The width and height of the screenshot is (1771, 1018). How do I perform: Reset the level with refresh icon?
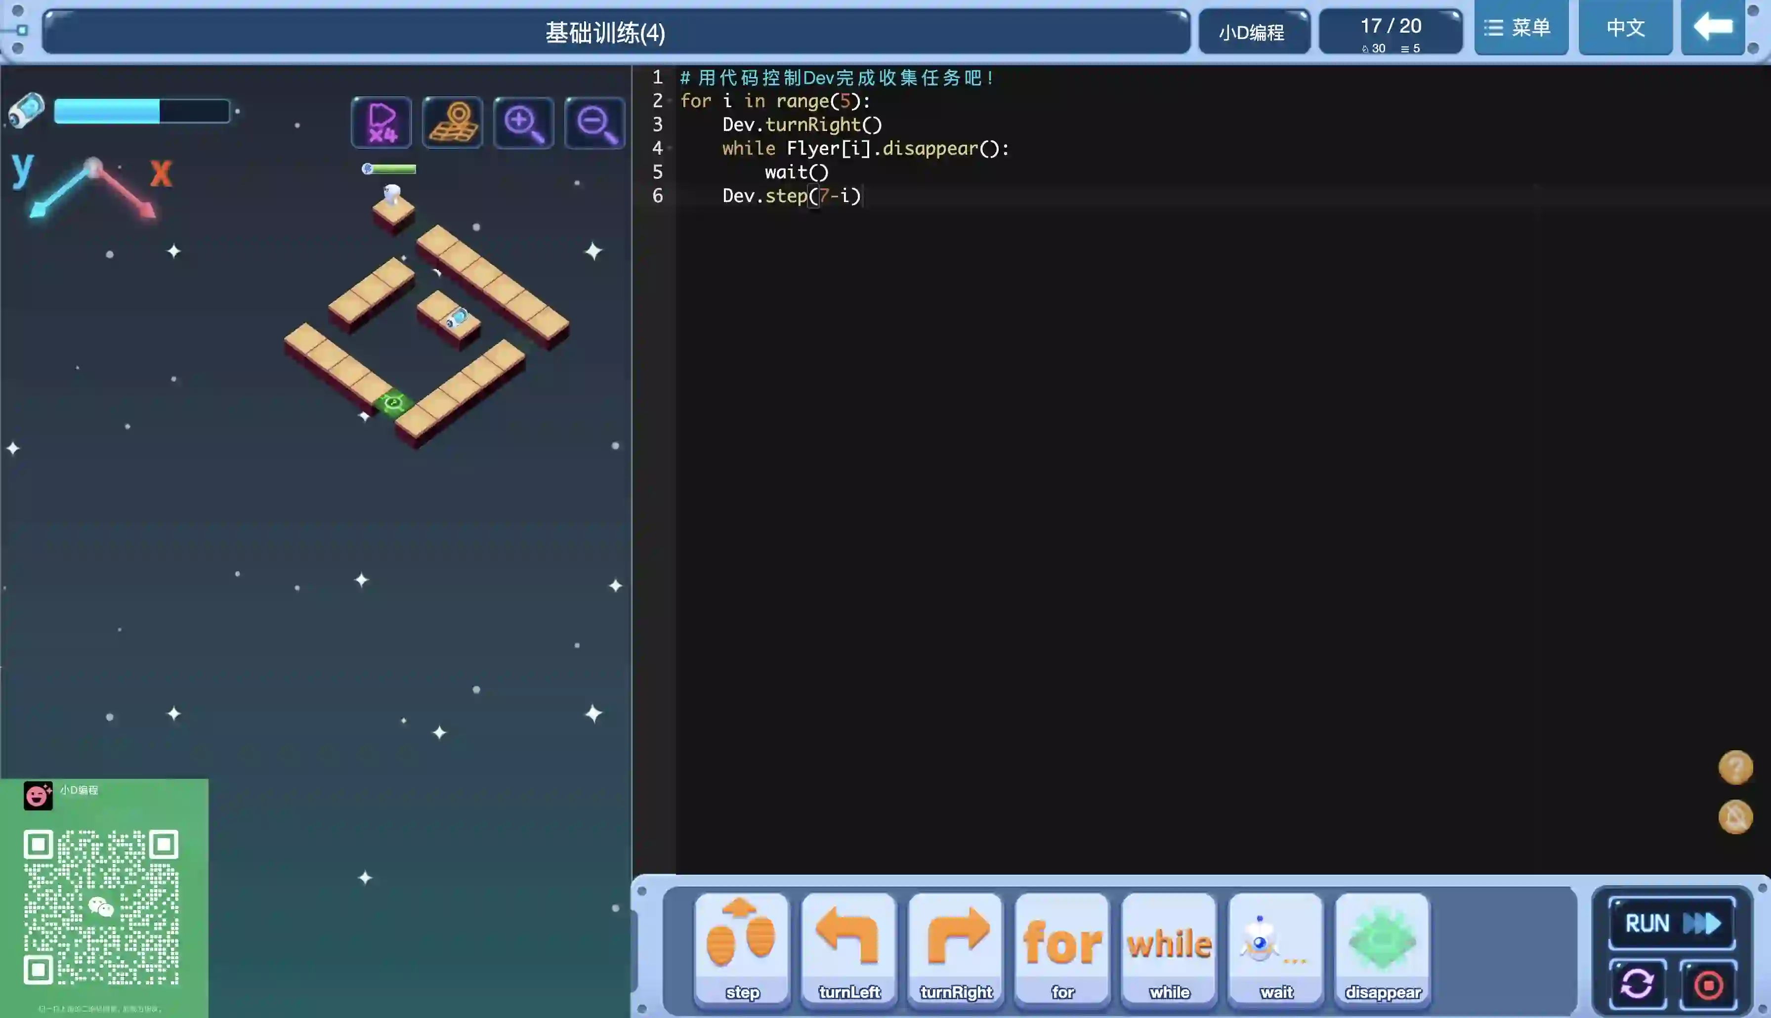click(x=1638, y=984)
